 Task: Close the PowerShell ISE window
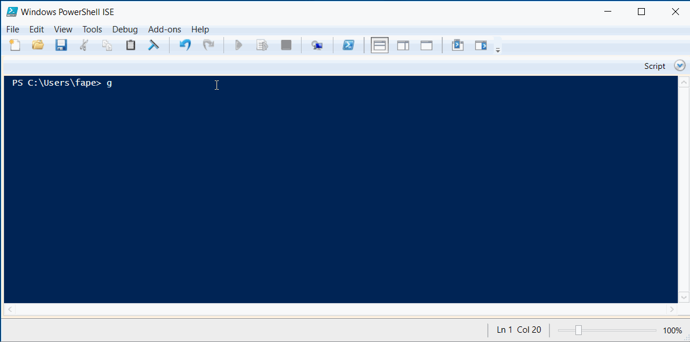pyautogui.click(x=676, y=12)
